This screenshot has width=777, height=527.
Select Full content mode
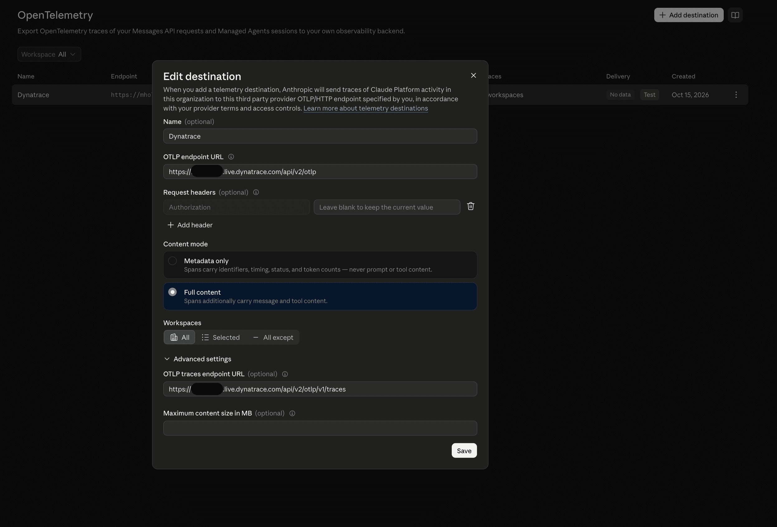(320, 297)
